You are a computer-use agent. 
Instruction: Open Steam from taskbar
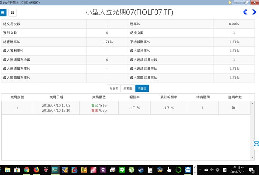141,170
